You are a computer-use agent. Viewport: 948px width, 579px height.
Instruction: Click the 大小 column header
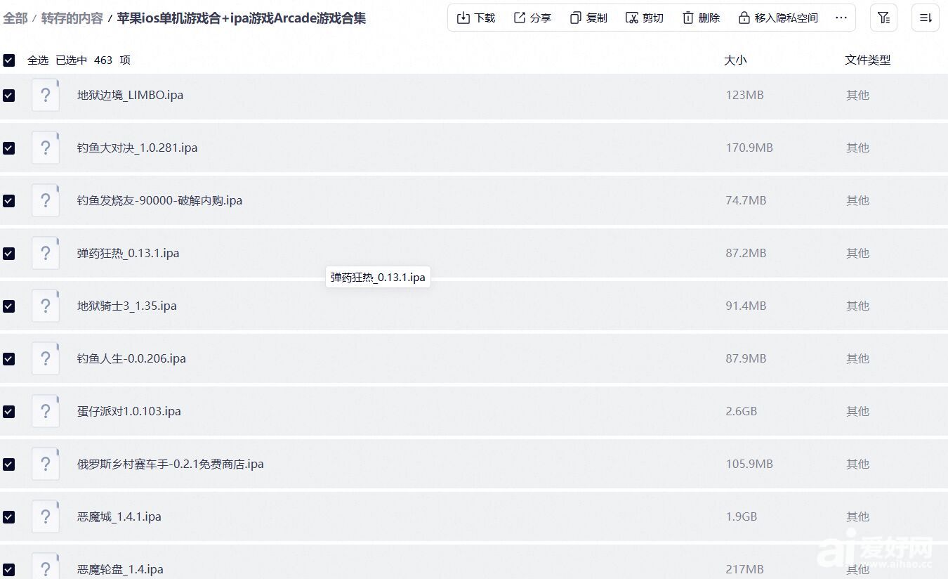(x=735, y=60)
